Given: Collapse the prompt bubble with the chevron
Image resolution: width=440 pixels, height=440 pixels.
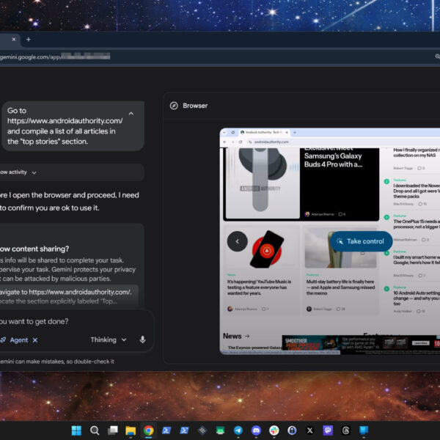Looking at the screenshot, I should tap(131, 114).
